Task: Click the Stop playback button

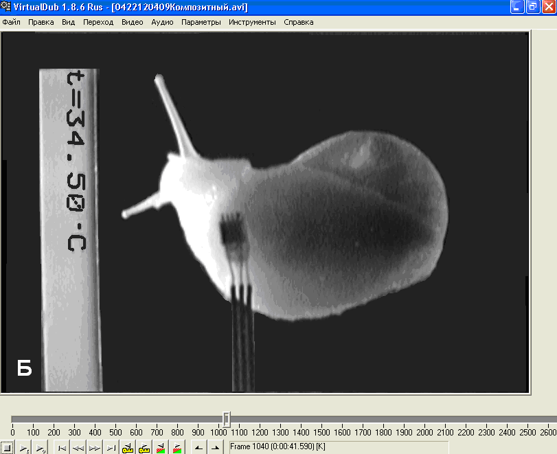Action: point(6,448)
